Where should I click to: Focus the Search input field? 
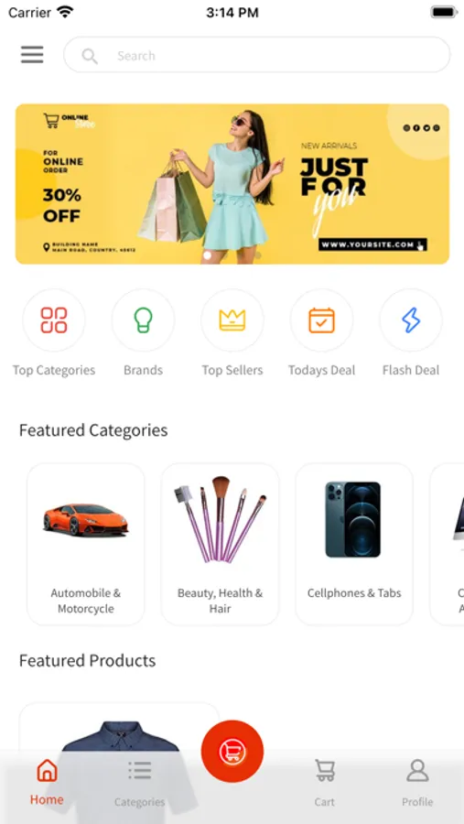click(257, 55)
